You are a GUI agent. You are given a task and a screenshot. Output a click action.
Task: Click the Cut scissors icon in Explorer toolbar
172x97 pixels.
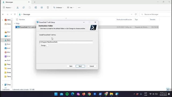[x=17, y=8]
